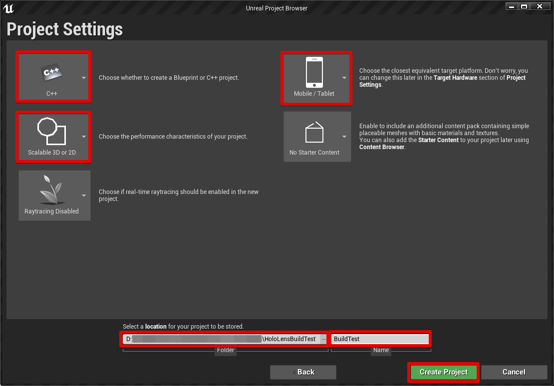Open the Raytracing Disabled dropdown arrow

point(84,195)
